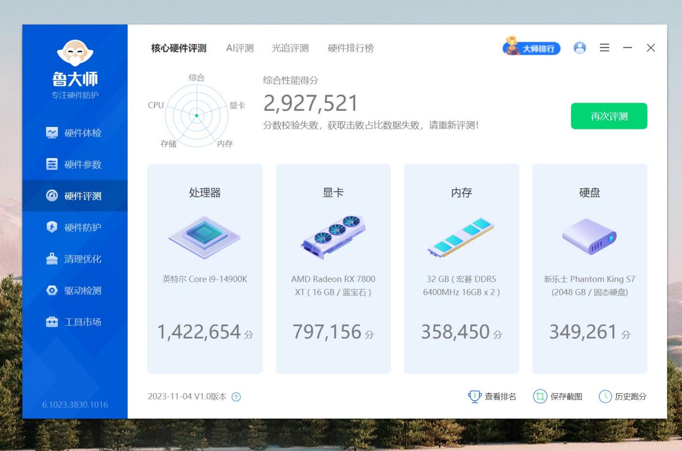Image resolution: width=682 pixels, height=451 pixels.
Task: Click the 内存 card title
Action: tap(461, 193)
